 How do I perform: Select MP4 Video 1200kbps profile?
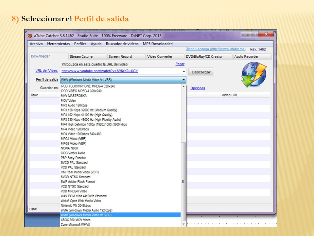click(120, 129)
